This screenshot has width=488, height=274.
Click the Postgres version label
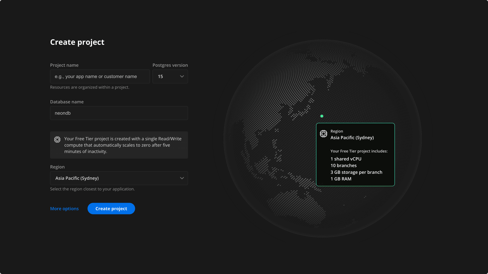[170, 65]
